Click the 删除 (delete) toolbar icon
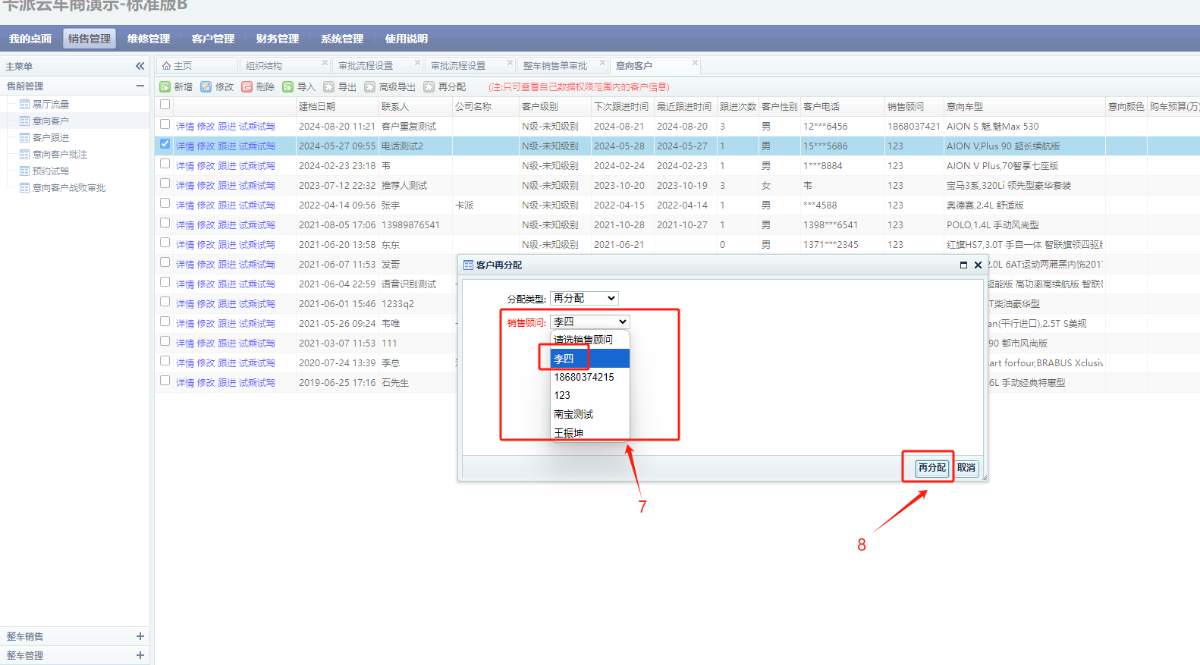1200x665 pixels. (247, 87)
